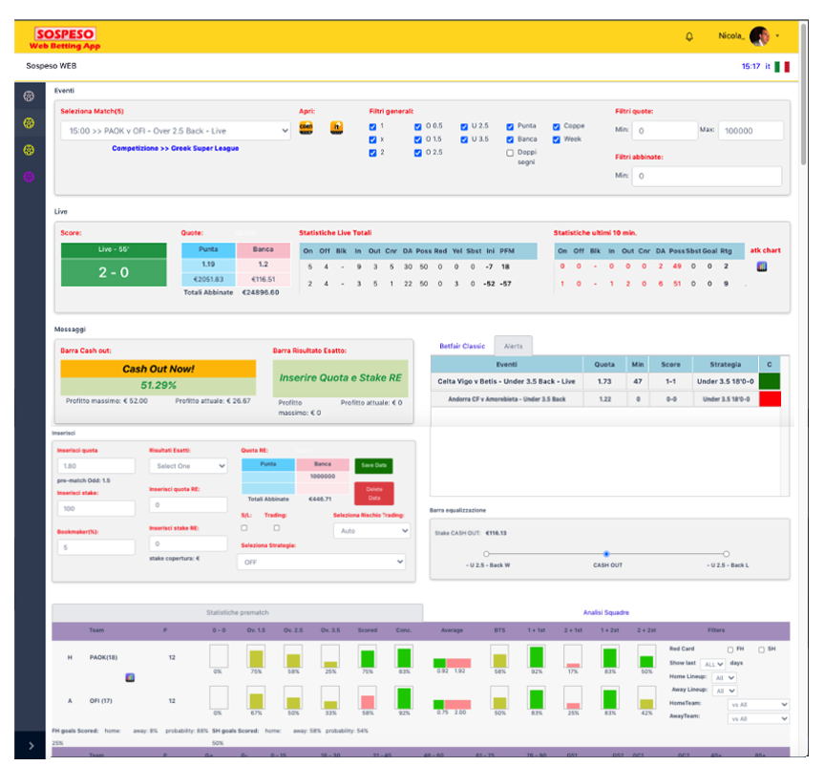Open the Seleziona Match dropdown
Screen dimensions: 825x766
coord(176,131)
